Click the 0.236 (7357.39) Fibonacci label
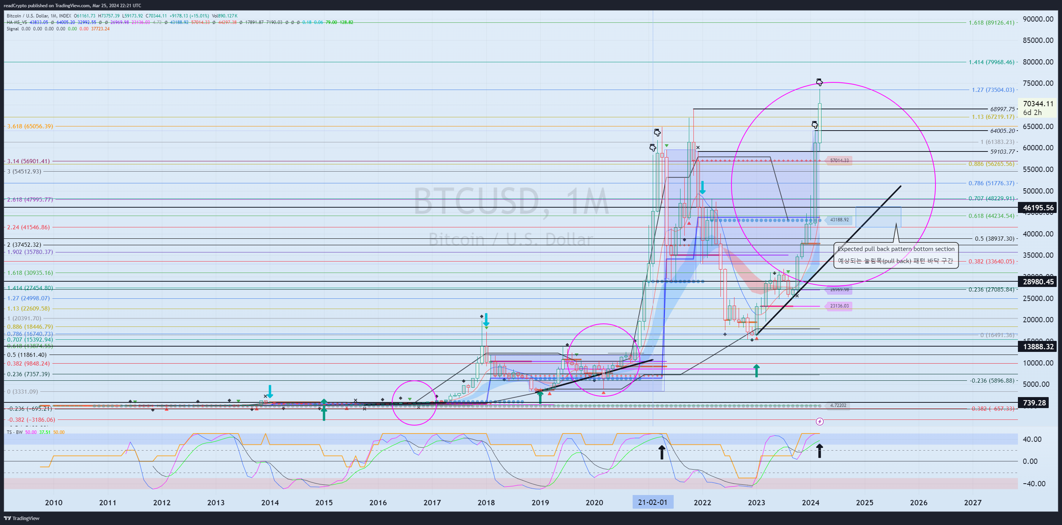Image resolution: width=1062 pixels, height=525 pixels. (28, 374)
